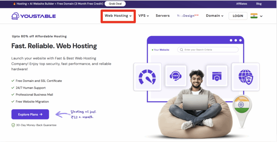Click the checkmark next to Professional Business Mail
This screenshot has width=277, height=142.
(x=13, y=95)
